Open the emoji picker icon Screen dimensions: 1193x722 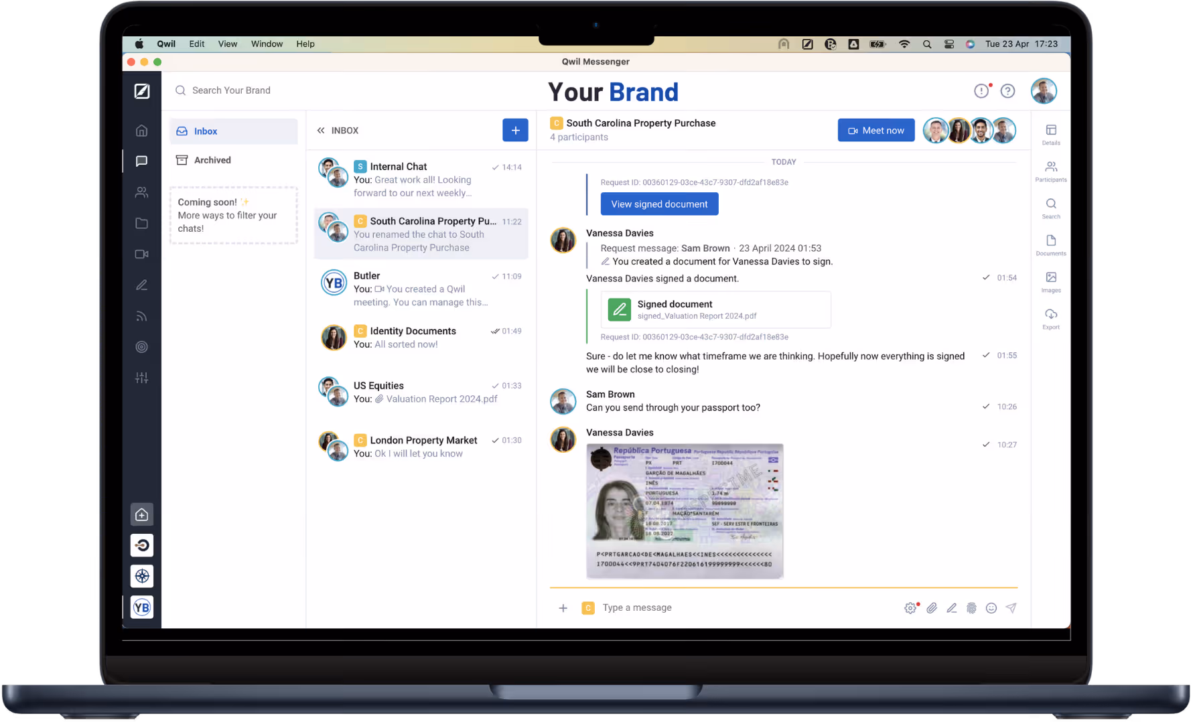click(991, 608)
